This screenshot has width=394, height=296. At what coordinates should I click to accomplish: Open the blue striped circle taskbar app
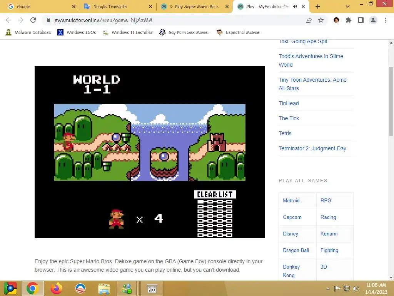tap(80, 288)
